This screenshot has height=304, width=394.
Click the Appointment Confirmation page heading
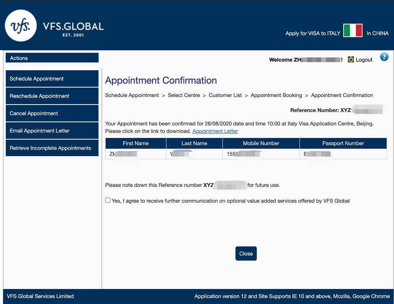(161, 80)
